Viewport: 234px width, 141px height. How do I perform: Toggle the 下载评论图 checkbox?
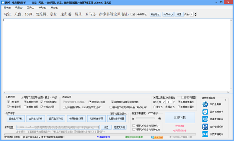pyautogui.click(x=42, y=107)
